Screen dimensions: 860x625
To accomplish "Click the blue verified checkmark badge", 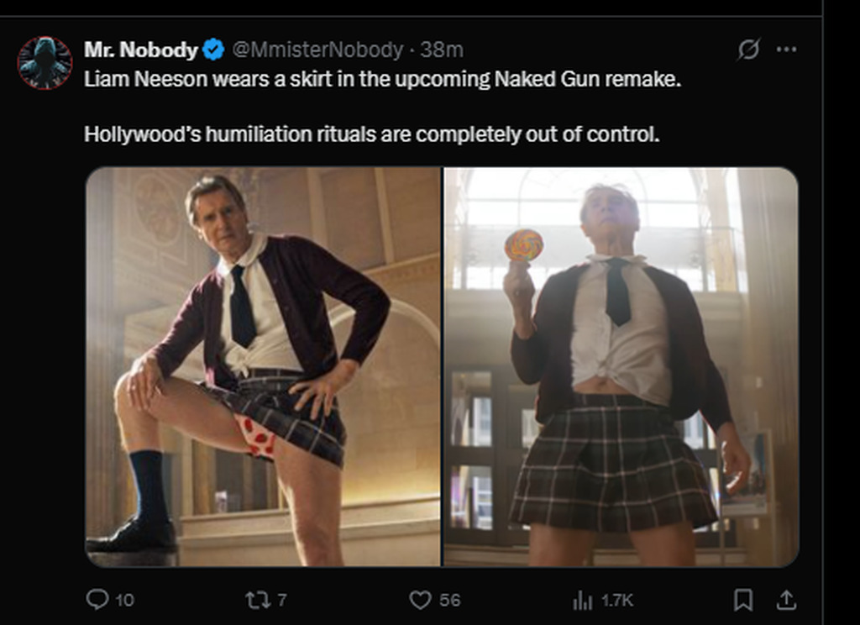I will 214,50.
